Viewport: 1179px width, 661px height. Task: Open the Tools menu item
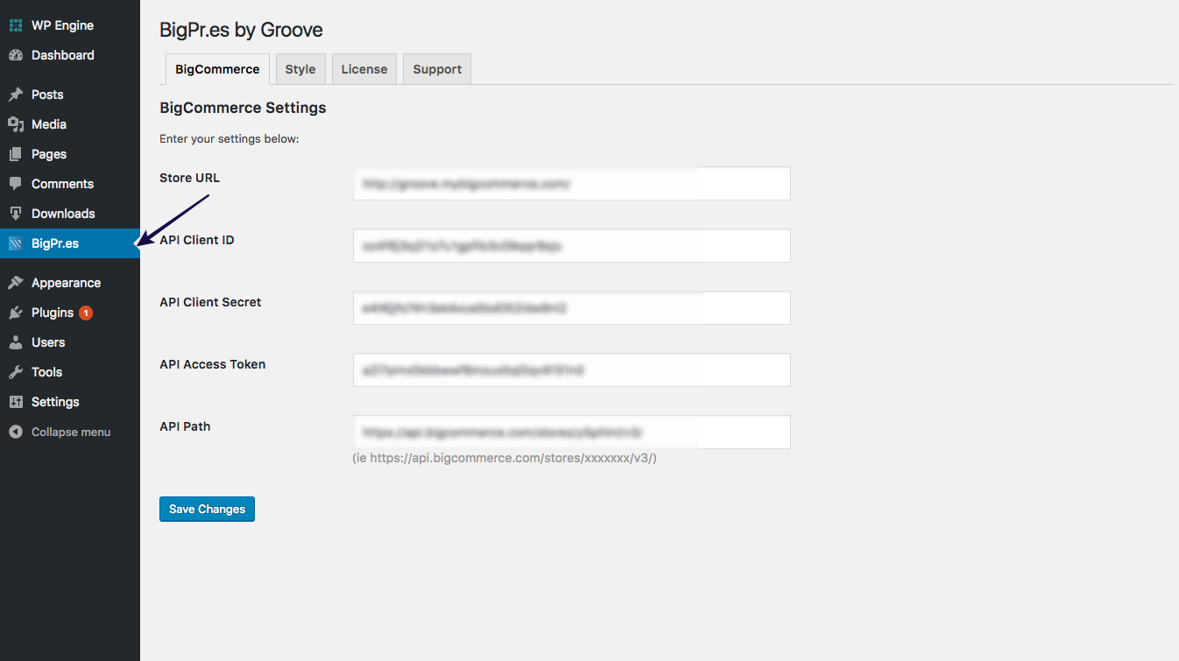click(x=70, y=372)
